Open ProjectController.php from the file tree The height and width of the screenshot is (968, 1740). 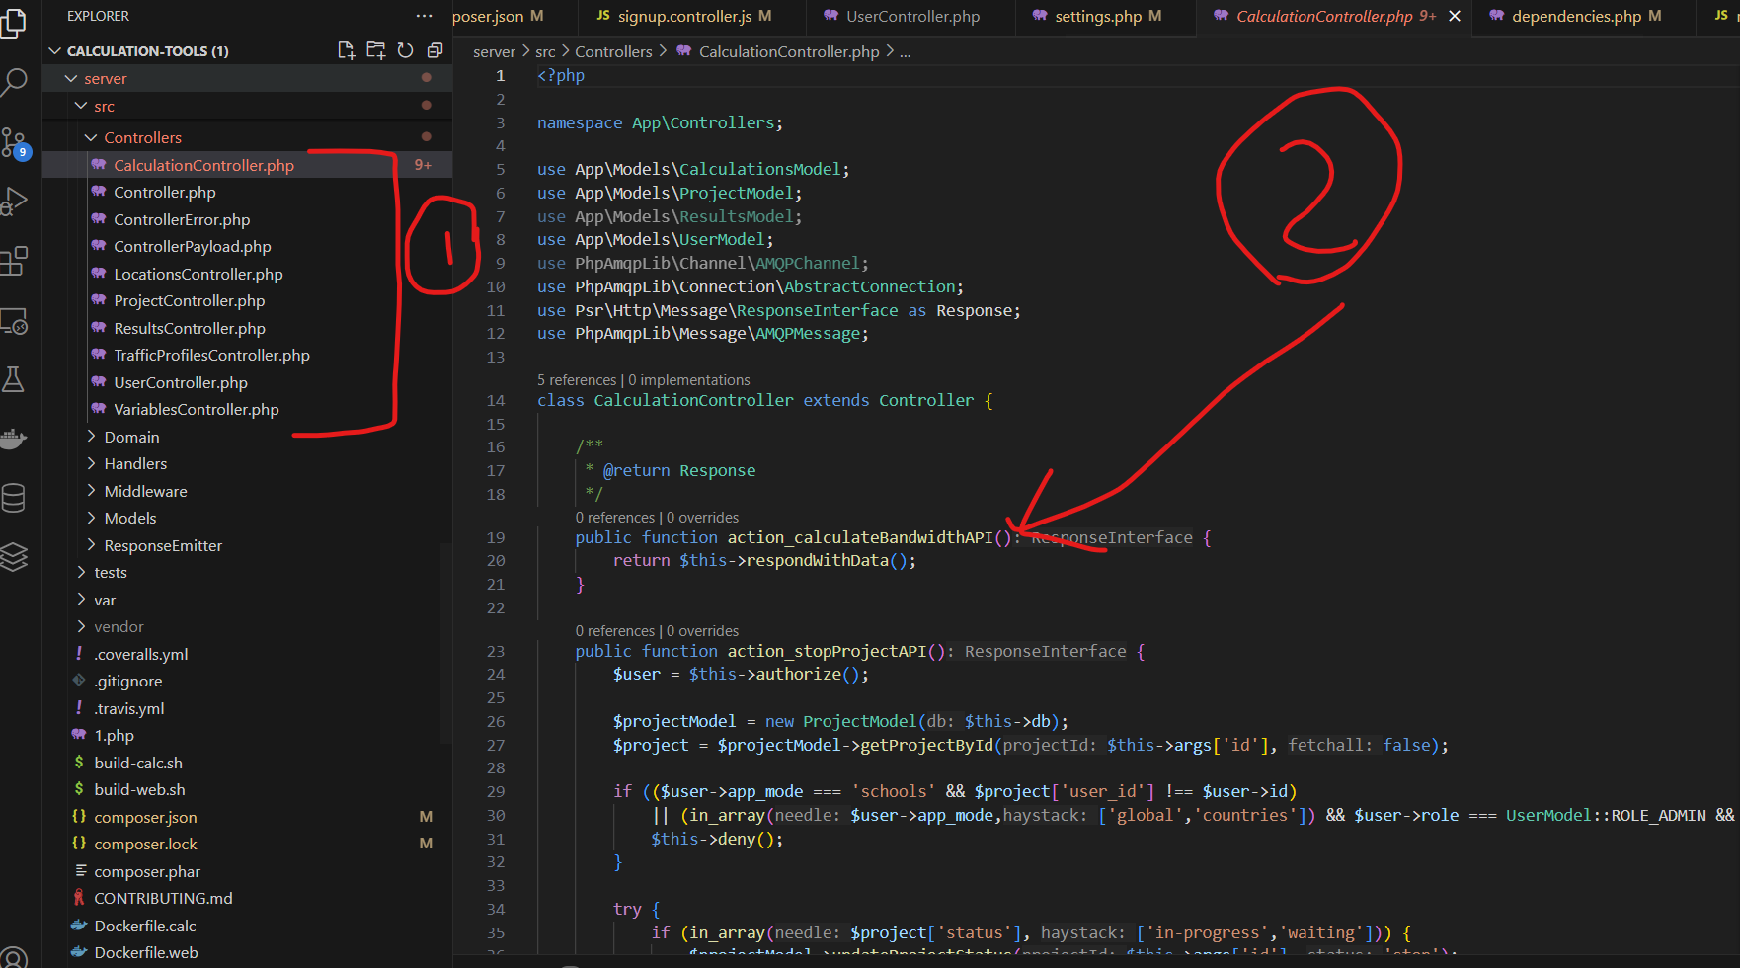189,300
